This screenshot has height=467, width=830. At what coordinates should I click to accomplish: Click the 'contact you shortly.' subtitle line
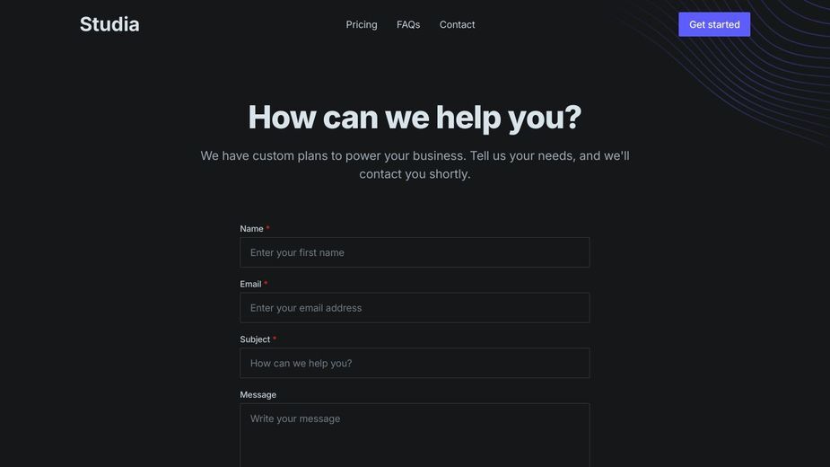coord(415,174)
